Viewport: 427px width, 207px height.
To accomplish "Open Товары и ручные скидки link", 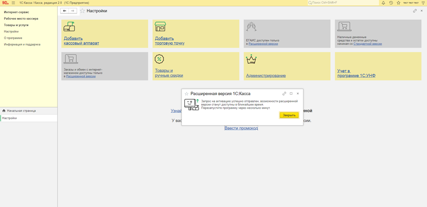I will click(169, 73).
